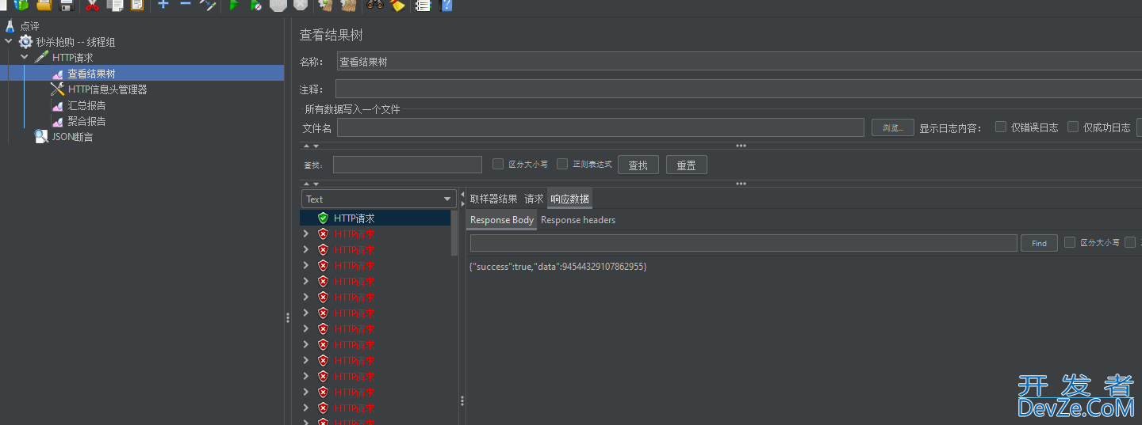Open help with the question mark icon
Image resolution: width=1142 pixels, height=425 pixels.
pos(446,5)
